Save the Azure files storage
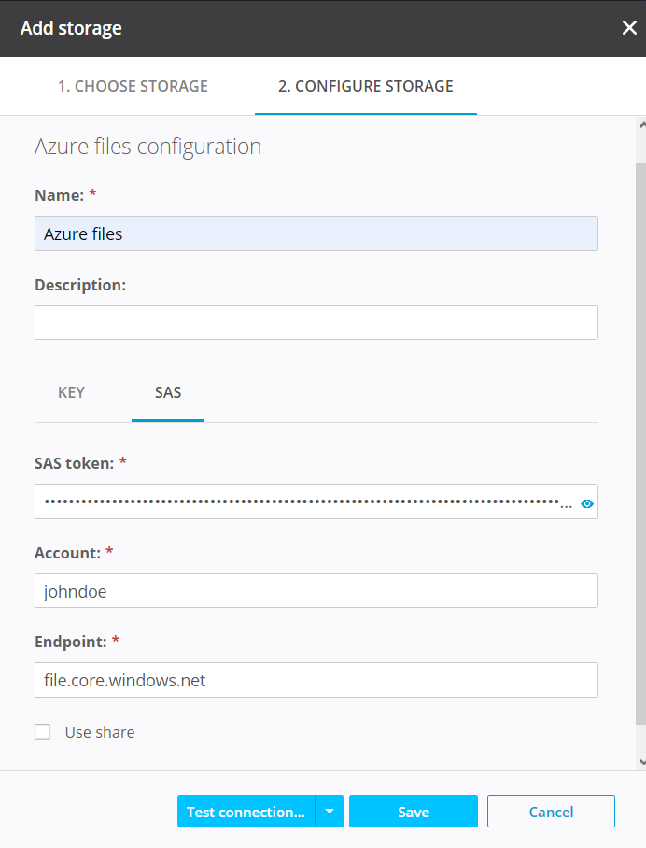This screenshot has width=646, height=848. click(414, 812)
